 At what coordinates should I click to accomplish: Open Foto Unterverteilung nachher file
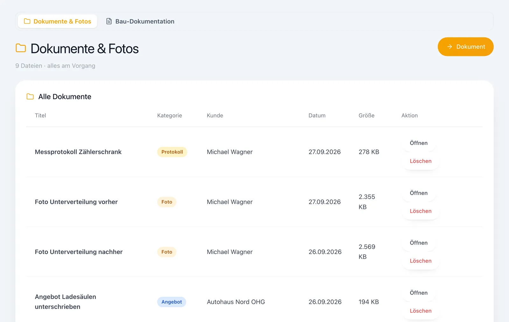[419, 243]
